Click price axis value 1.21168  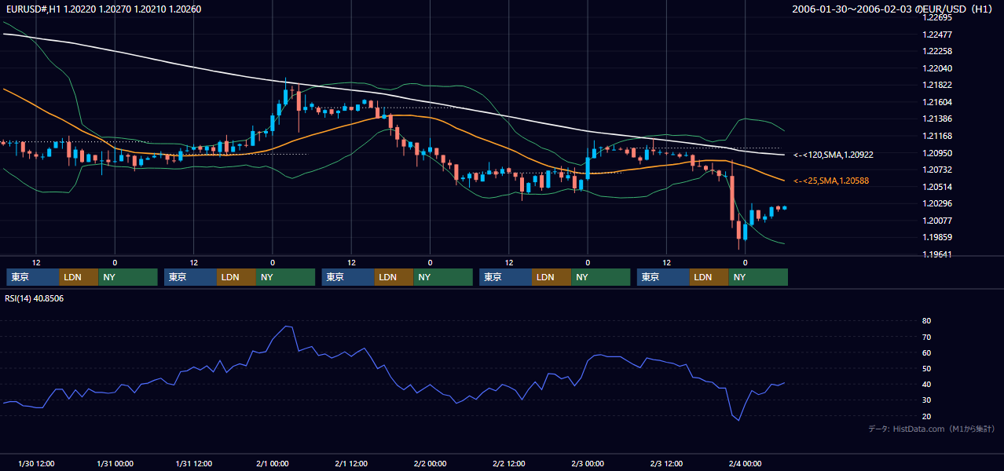click(937, 136)
